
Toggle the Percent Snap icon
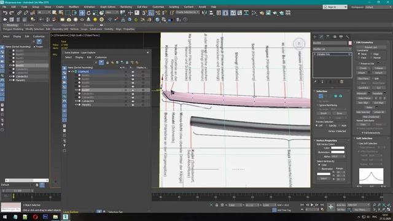(x=158, y=13)
